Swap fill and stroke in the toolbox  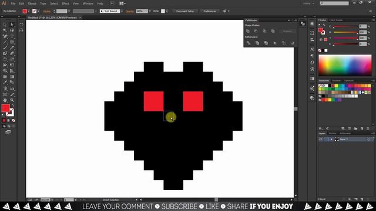(13, 105)
